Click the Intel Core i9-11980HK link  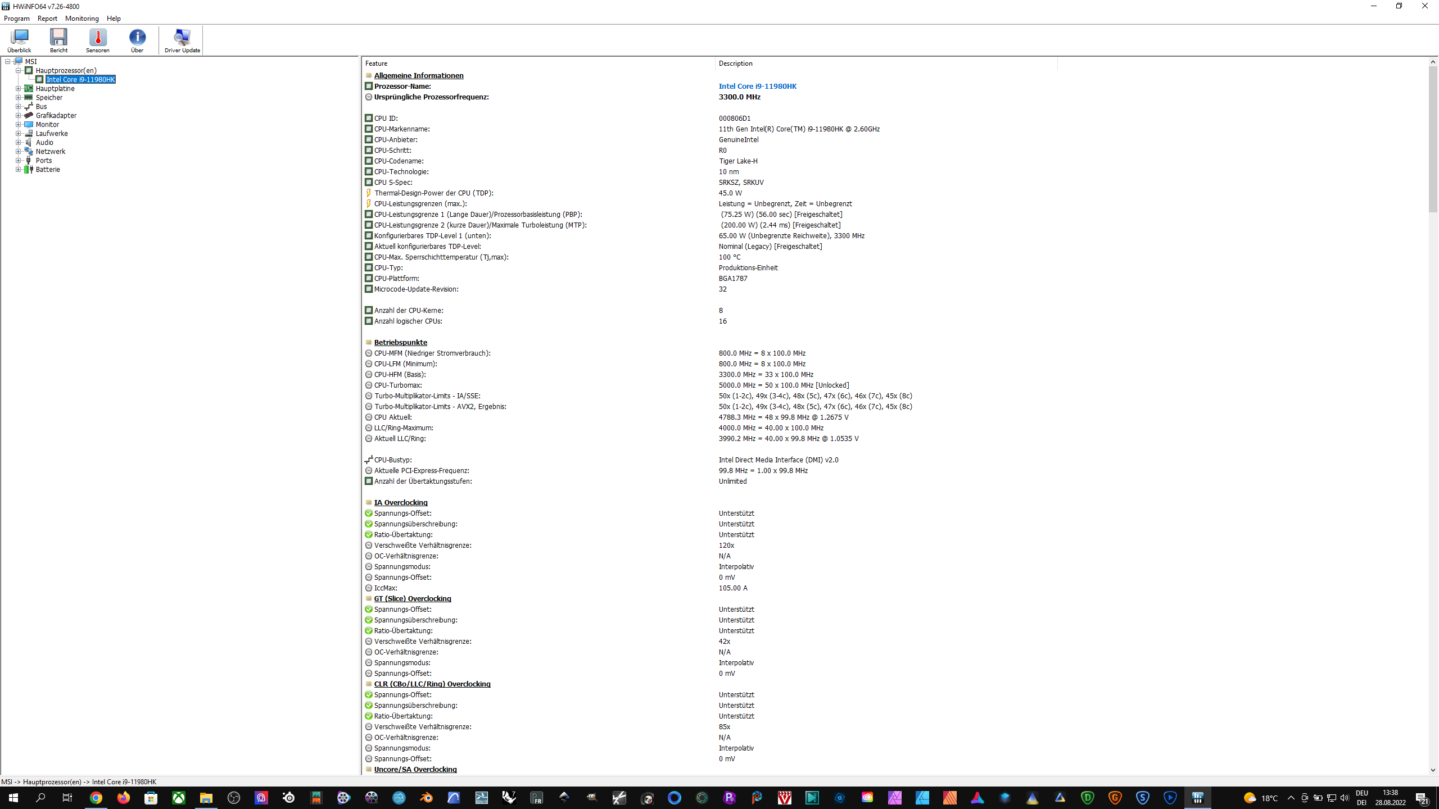[757, 87]
